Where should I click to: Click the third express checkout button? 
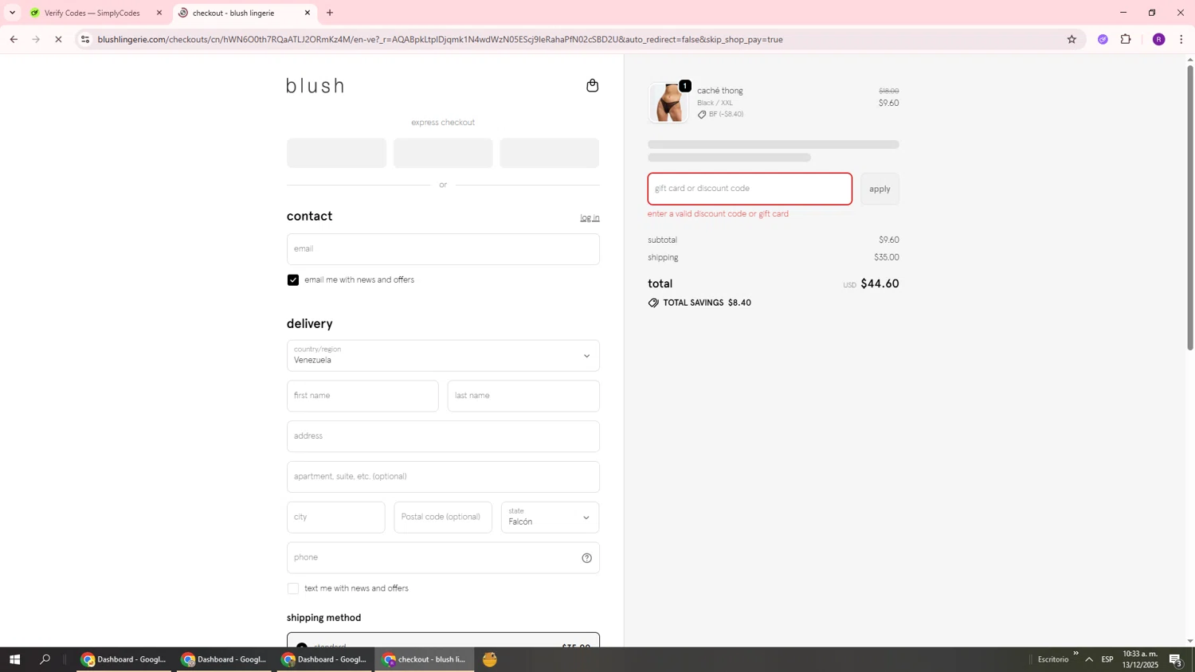pos(549,153)
